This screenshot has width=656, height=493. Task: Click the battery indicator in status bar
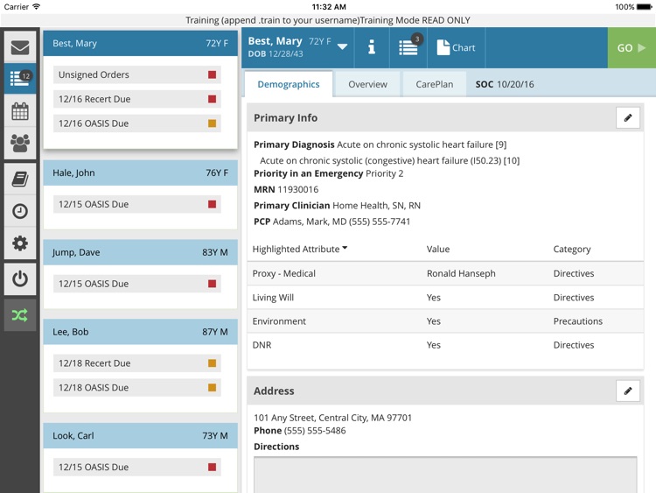644,7
